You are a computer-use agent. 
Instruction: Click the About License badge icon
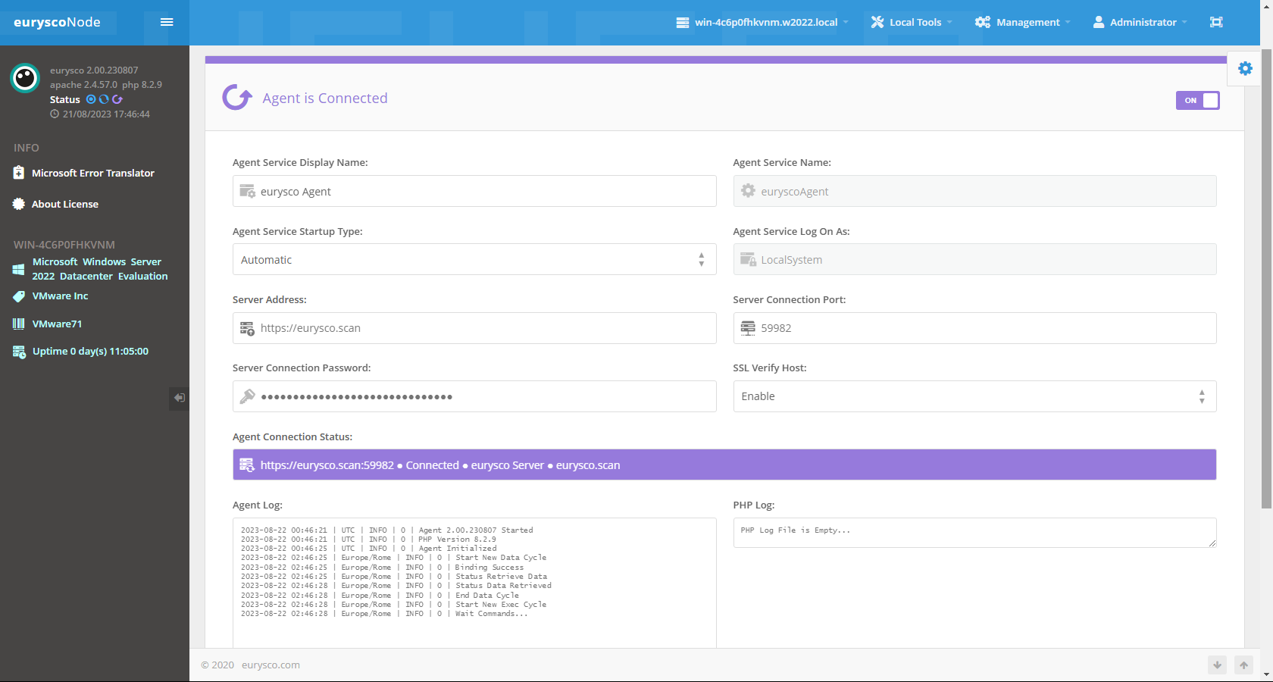coord(19,204)
